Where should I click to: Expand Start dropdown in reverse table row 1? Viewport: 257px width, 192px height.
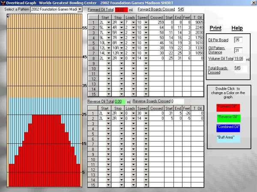pyautogui.click(x=108, y=113)
